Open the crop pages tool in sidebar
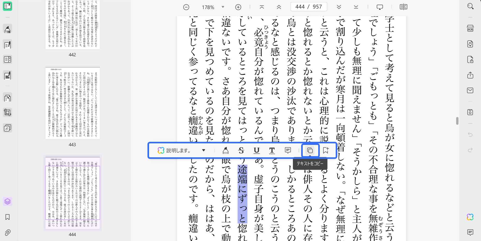 (x=8, y=112)
